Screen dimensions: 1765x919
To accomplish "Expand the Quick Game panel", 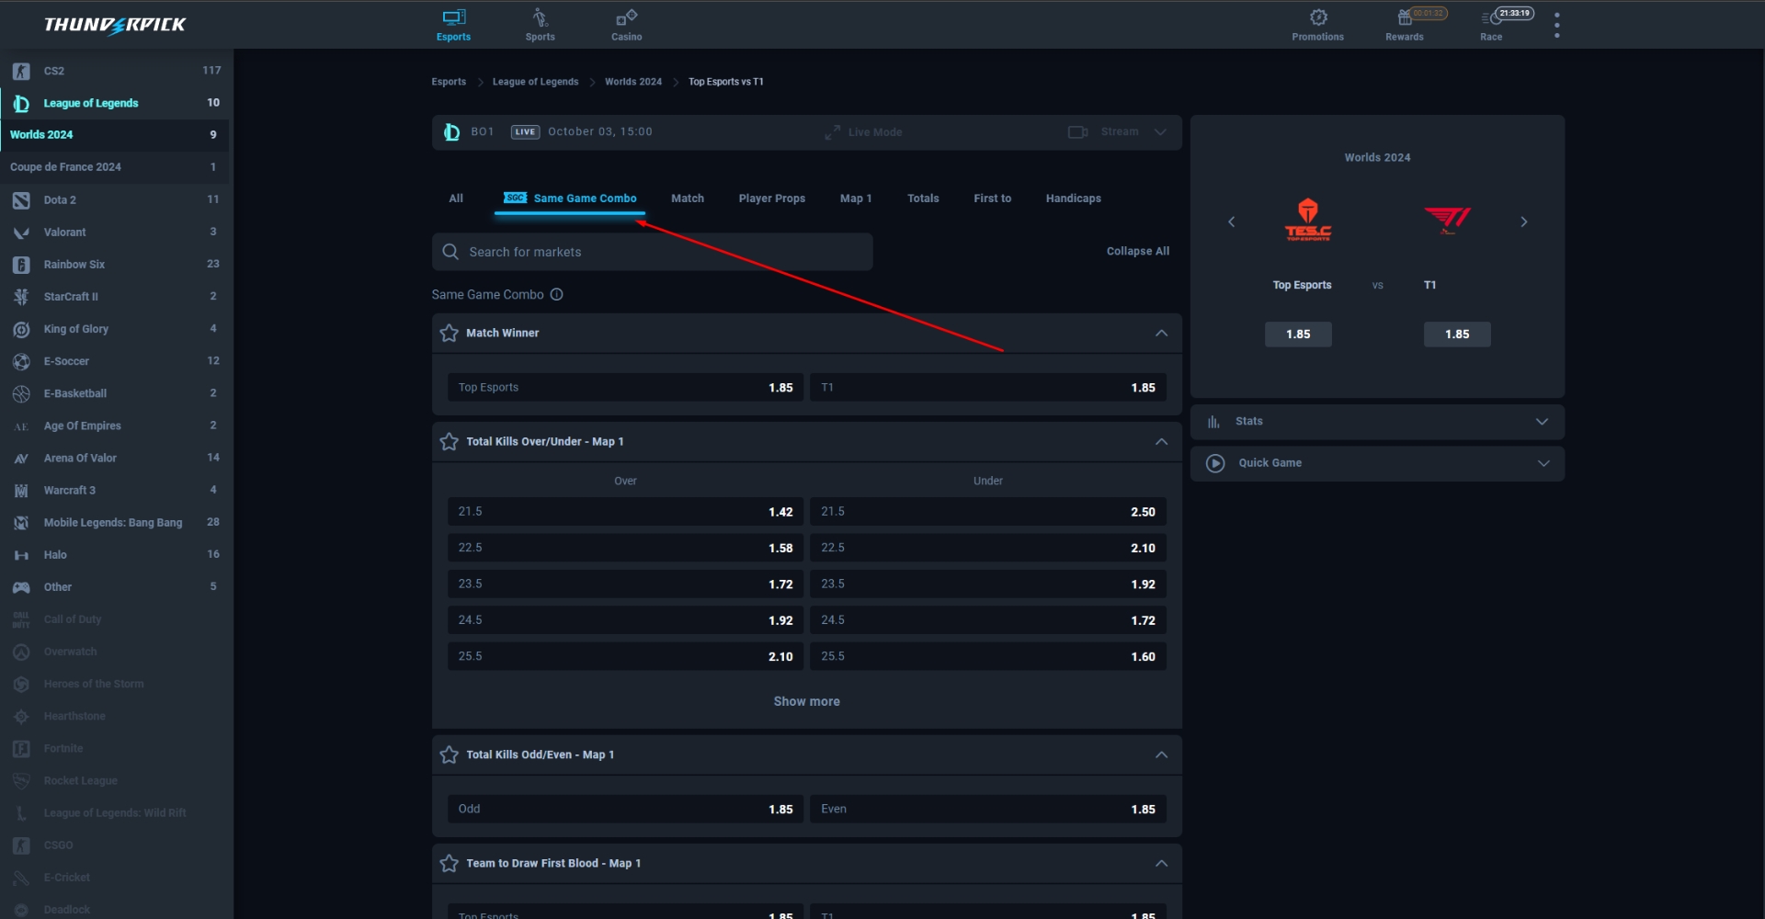I will click(x=1377, y=463).
